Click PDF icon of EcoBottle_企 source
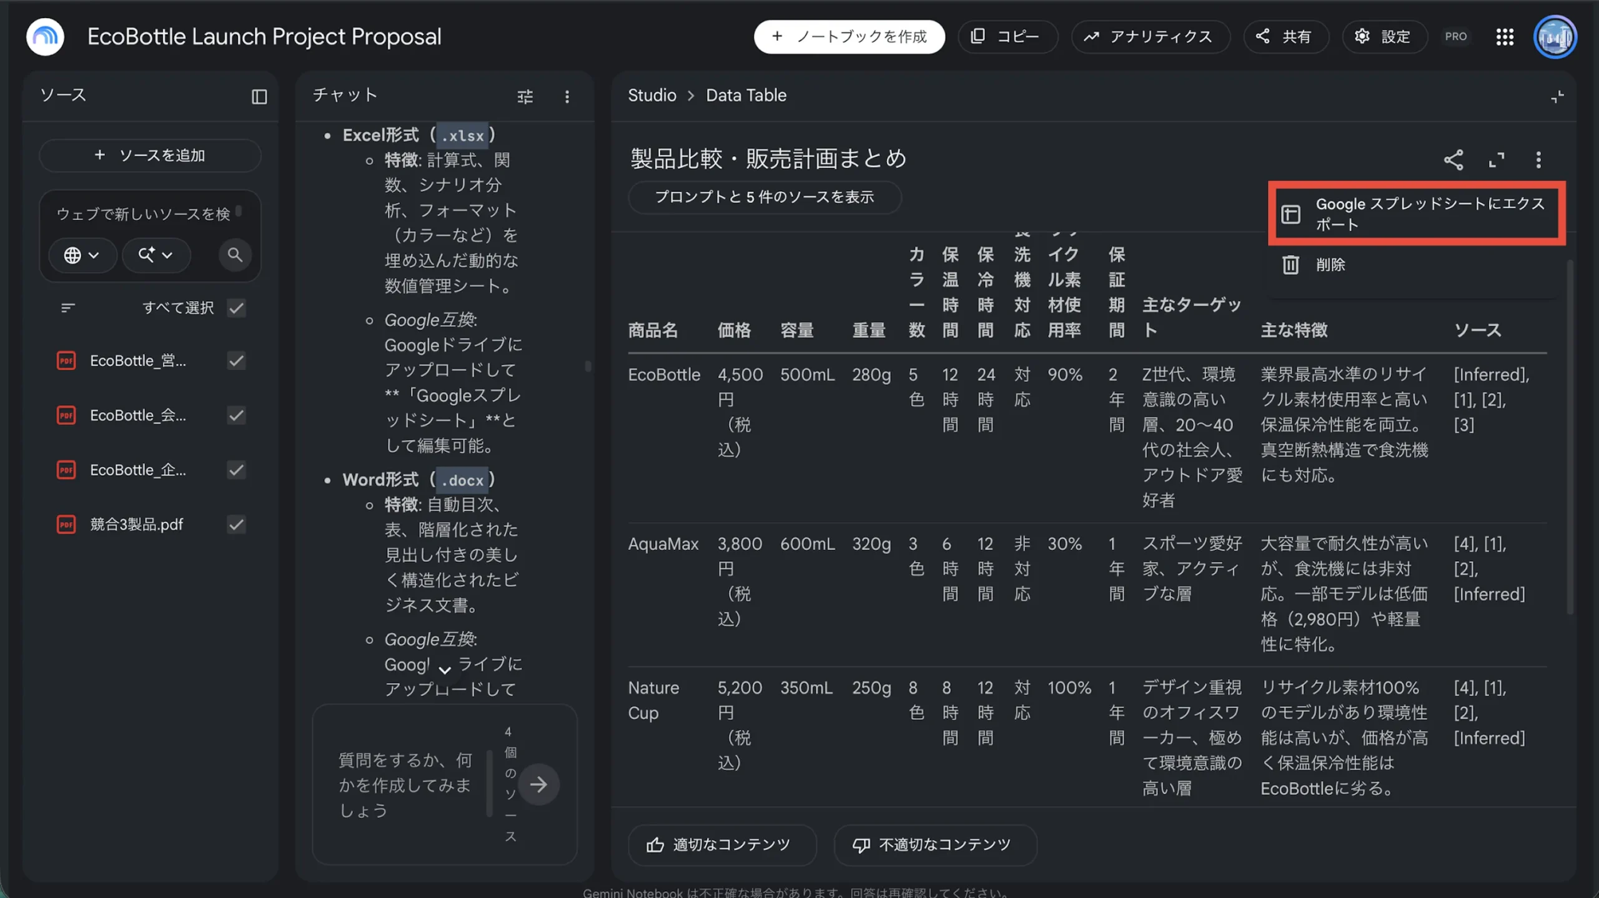Image resolution: width=1599 pixels, height=898 pixels. pyautogui.click(x=66, y=470)
